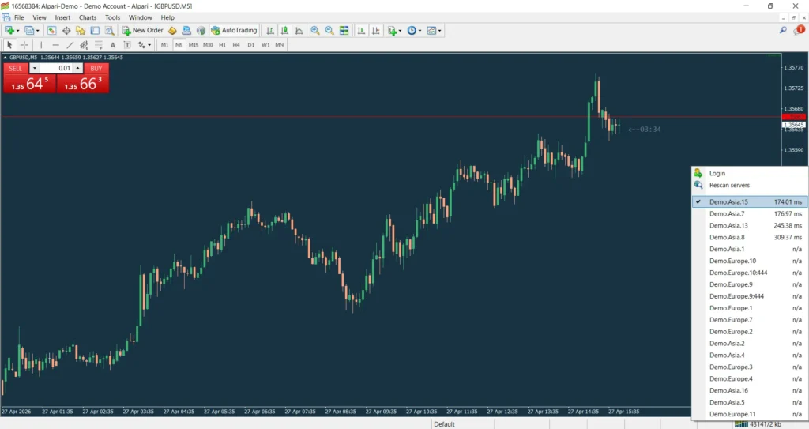Open the dropdown arrow beside New Chart
The width and height of the screenshot is (809, 429).
point(18,31)
